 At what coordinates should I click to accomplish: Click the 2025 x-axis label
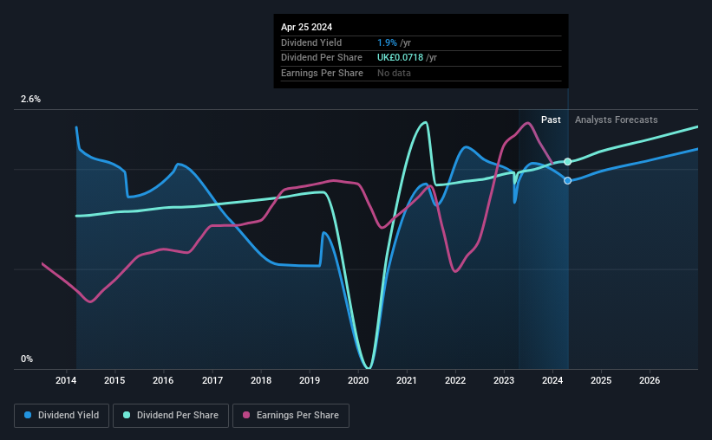tap(601, 380)
